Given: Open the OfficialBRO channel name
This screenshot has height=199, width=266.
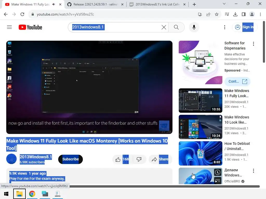Looking at the screenshot, I should tap(232, 181).
